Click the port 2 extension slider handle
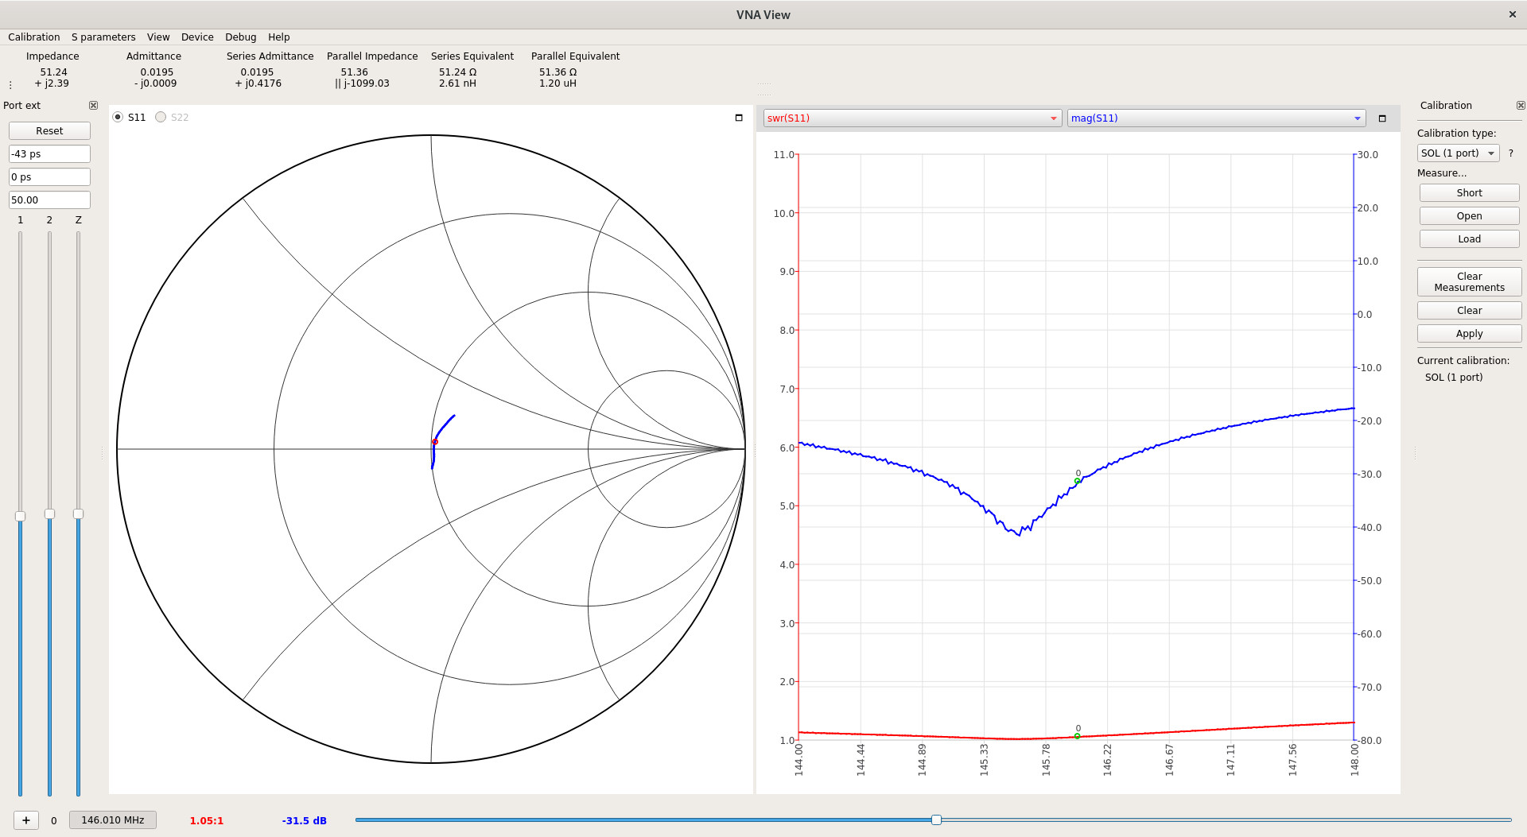Image resolution: width=1527 pixels, height=837 pixels. [49, 514]
